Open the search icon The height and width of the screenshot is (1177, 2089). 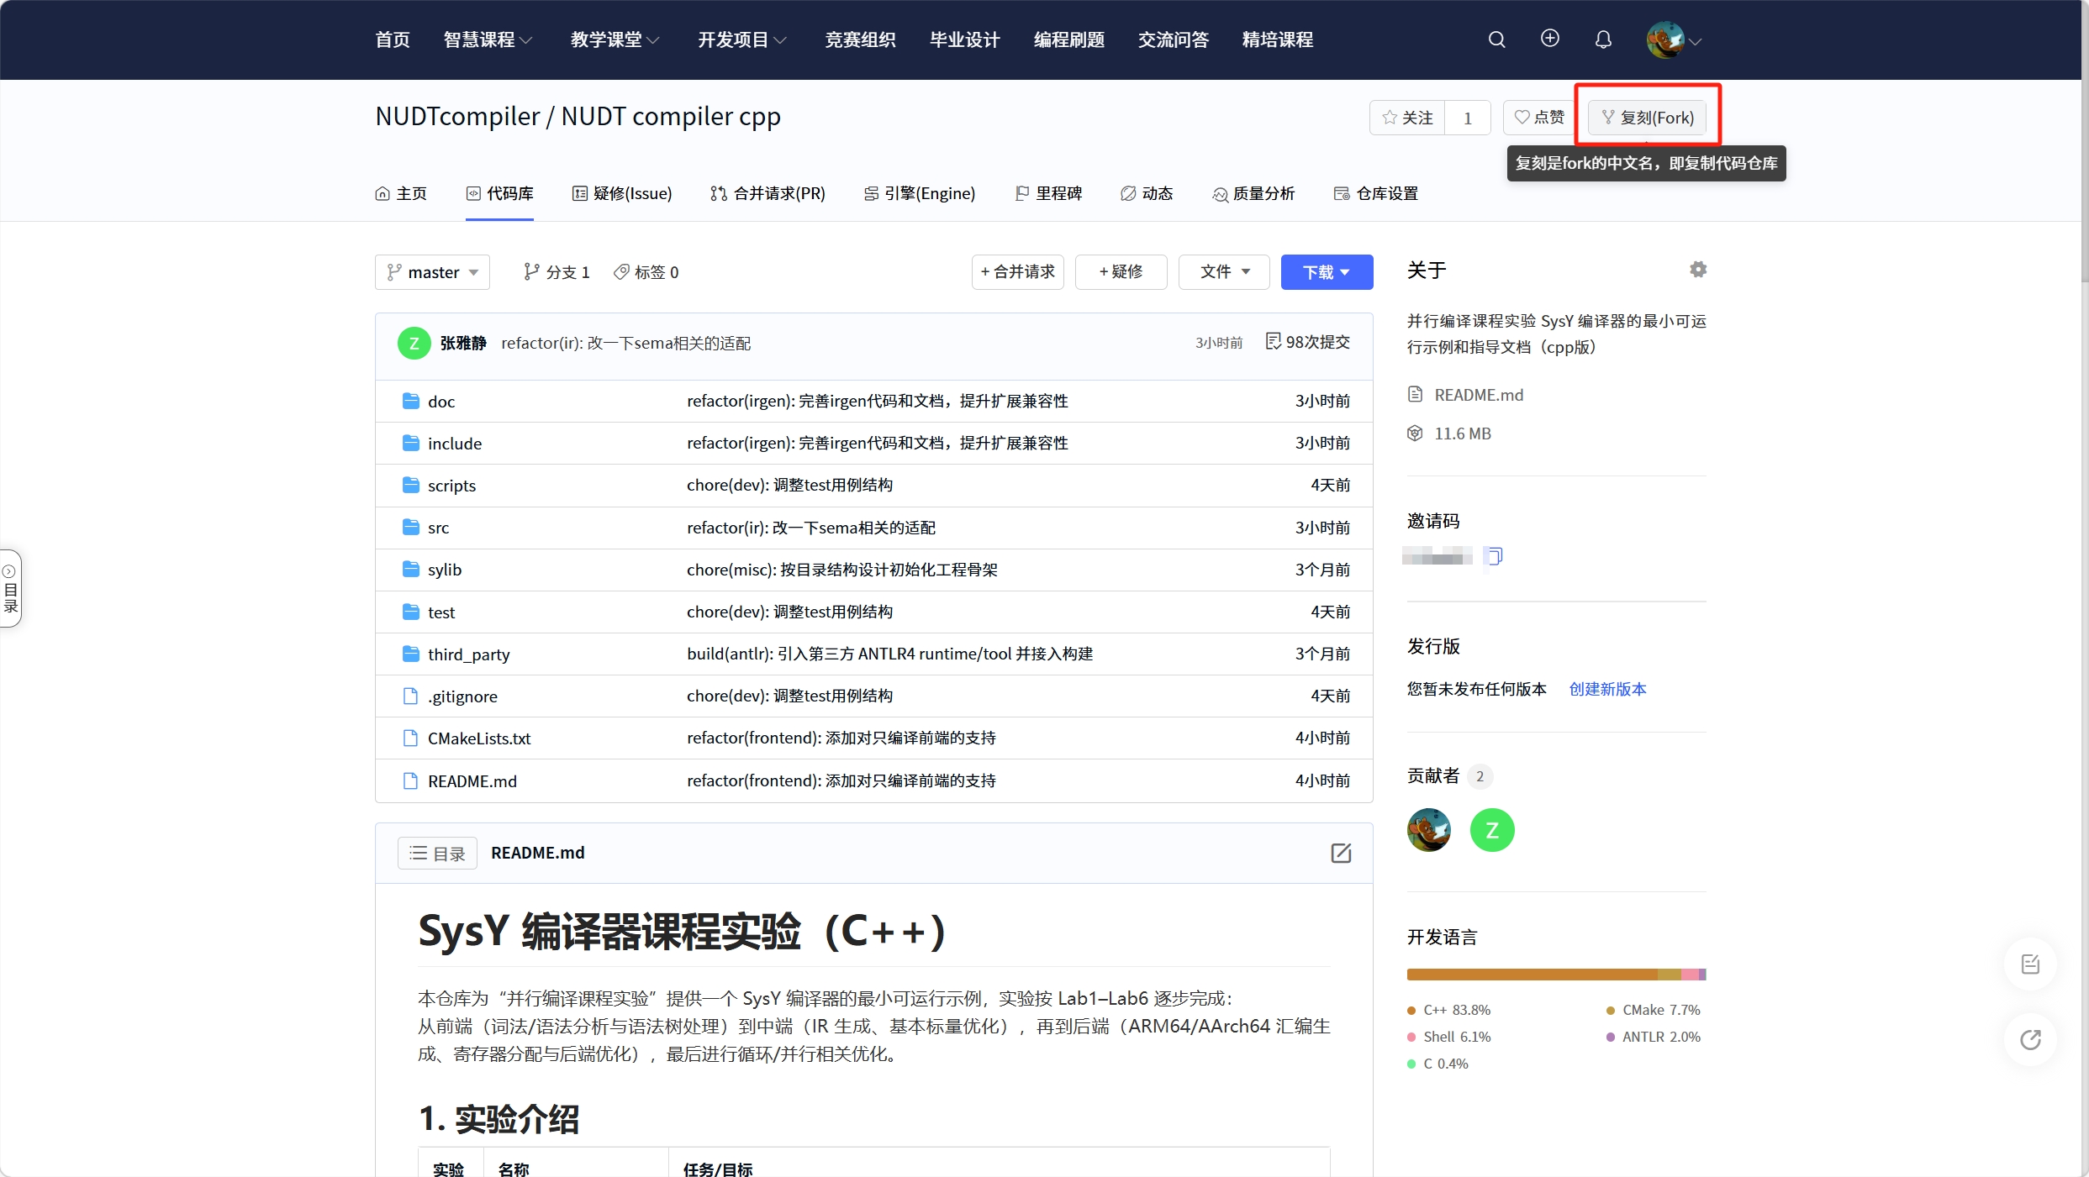click(x=1496, y=39)
